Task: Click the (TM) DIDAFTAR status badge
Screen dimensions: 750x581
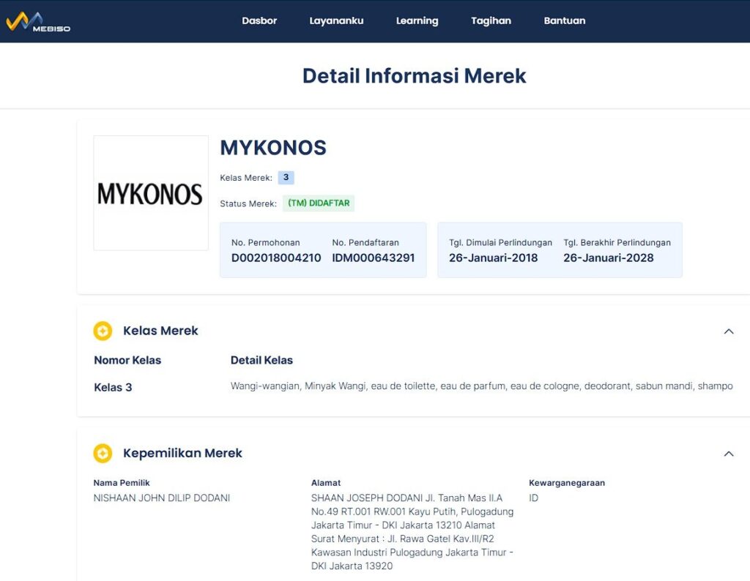Action: coord(319,203)
